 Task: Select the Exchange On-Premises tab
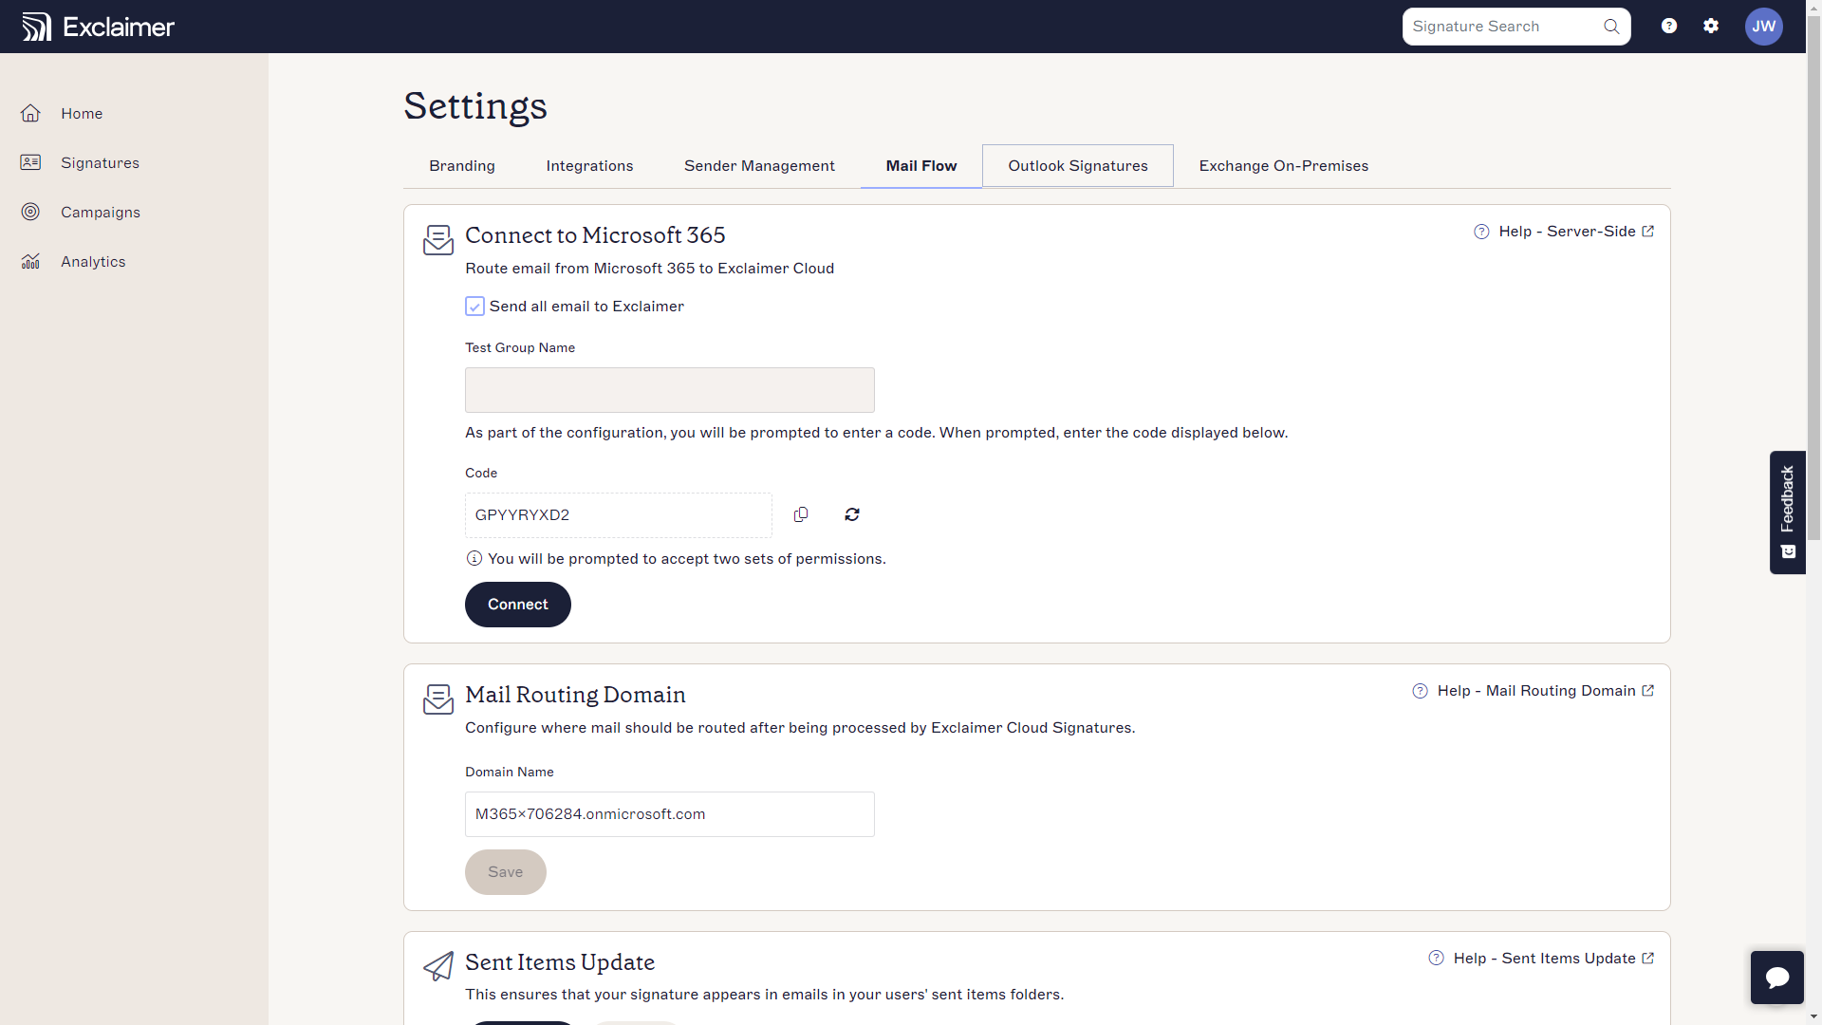(x=1283, y=165)
